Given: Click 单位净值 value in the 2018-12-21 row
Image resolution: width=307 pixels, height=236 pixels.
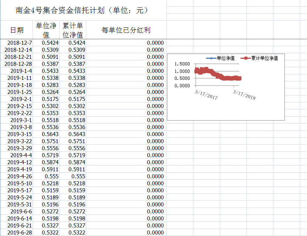Looking at the screenshot, I should tap(46, 57).
